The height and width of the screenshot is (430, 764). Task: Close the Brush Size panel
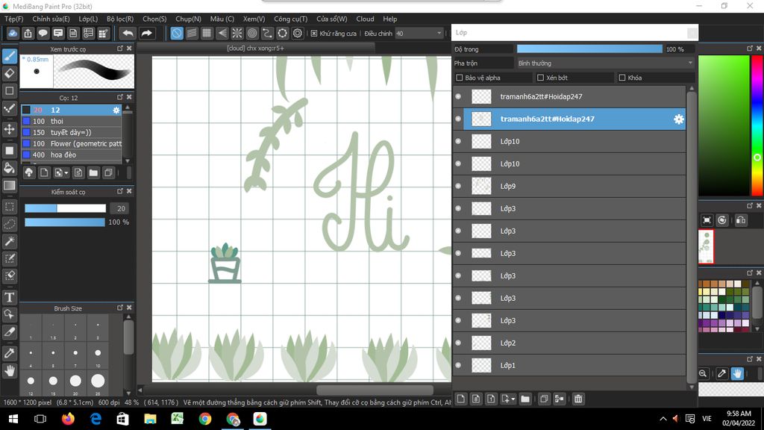coord(129,308)
